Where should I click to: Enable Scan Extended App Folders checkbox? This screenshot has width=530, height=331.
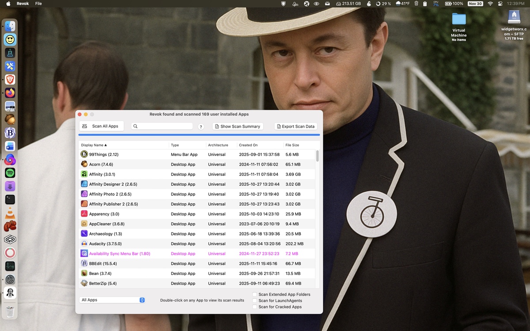click(x=255, y=294)
